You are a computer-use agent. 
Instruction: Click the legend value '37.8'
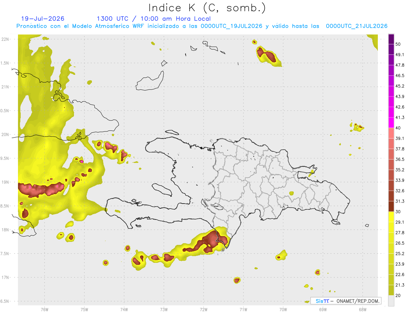(400, 149)
